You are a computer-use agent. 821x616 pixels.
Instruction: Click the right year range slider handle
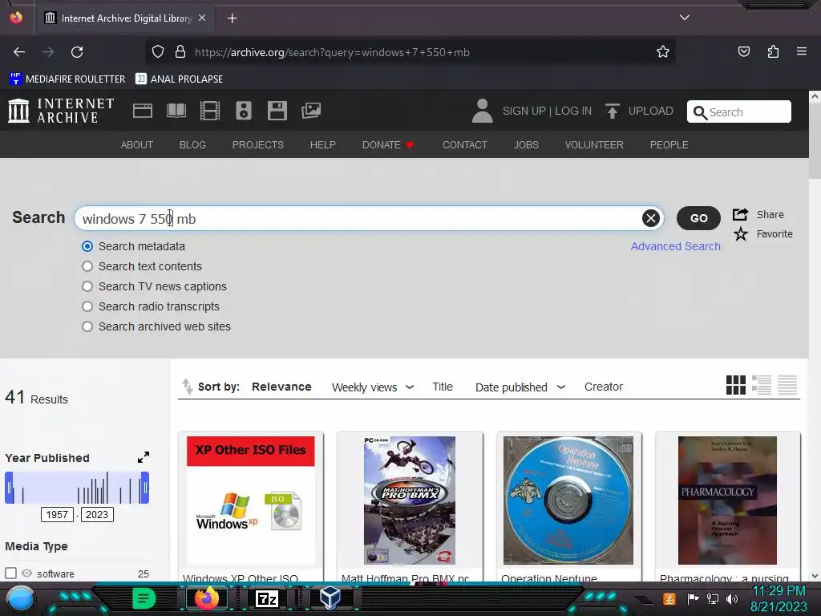(x=145, y=488)
